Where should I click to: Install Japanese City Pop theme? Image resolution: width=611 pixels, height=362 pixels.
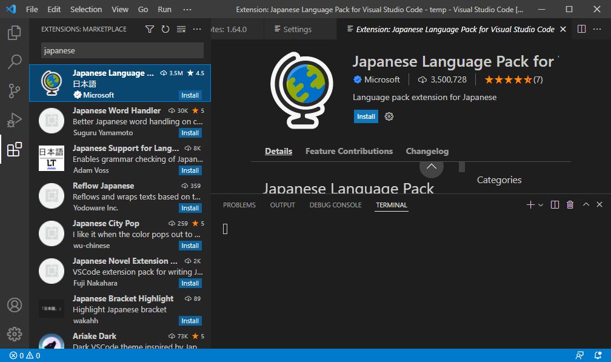click(x=190, y=246)
